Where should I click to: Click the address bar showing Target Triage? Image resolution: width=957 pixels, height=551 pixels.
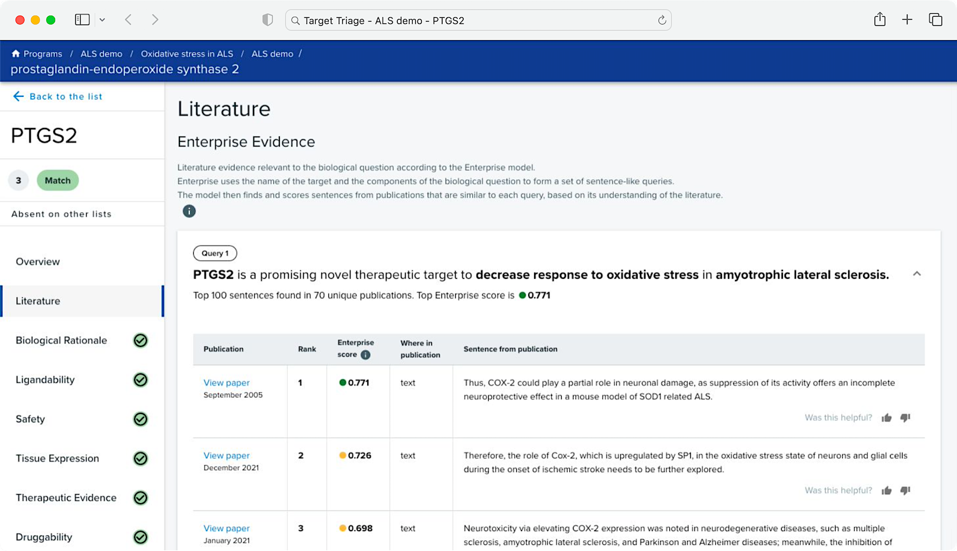478,20
